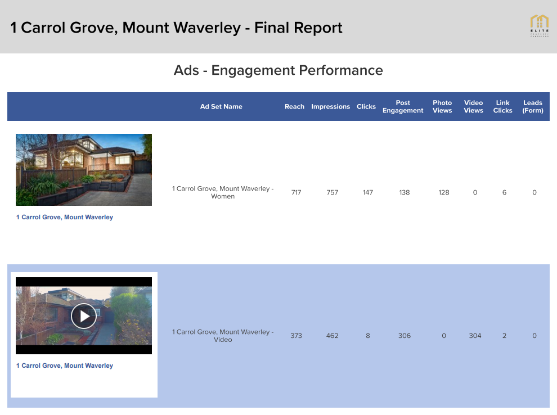Viewport: 557px width, 415px height.
Task: Click the link below the video thumbnail
Action: click(65, 366)
